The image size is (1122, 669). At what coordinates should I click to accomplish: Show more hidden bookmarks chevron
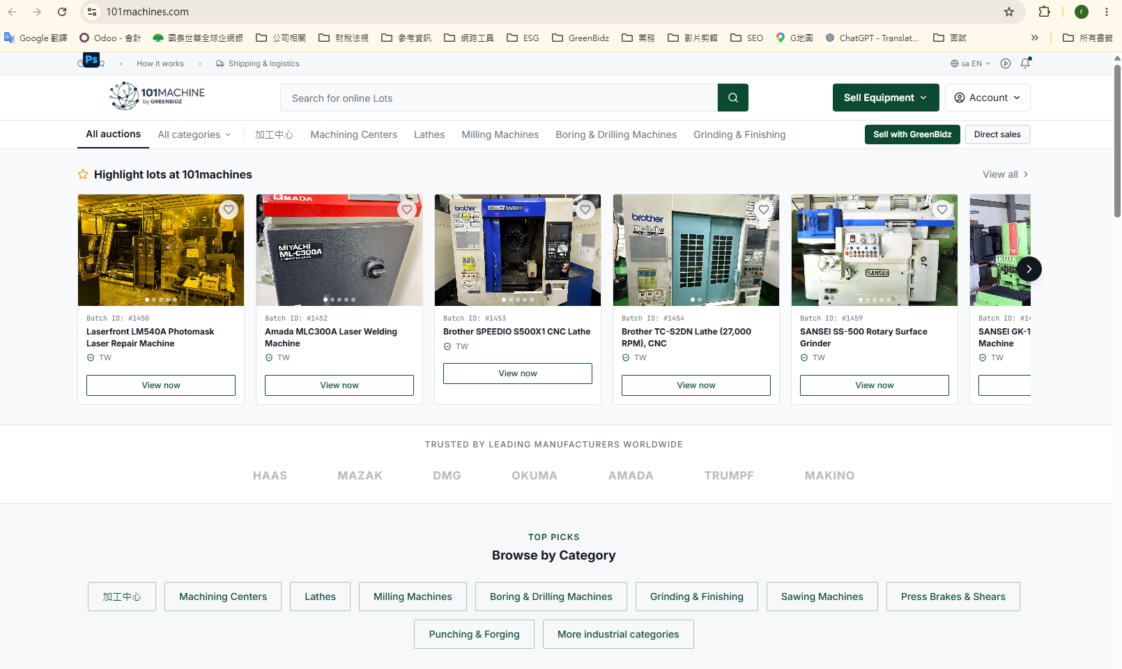(x=1035, y=38)
